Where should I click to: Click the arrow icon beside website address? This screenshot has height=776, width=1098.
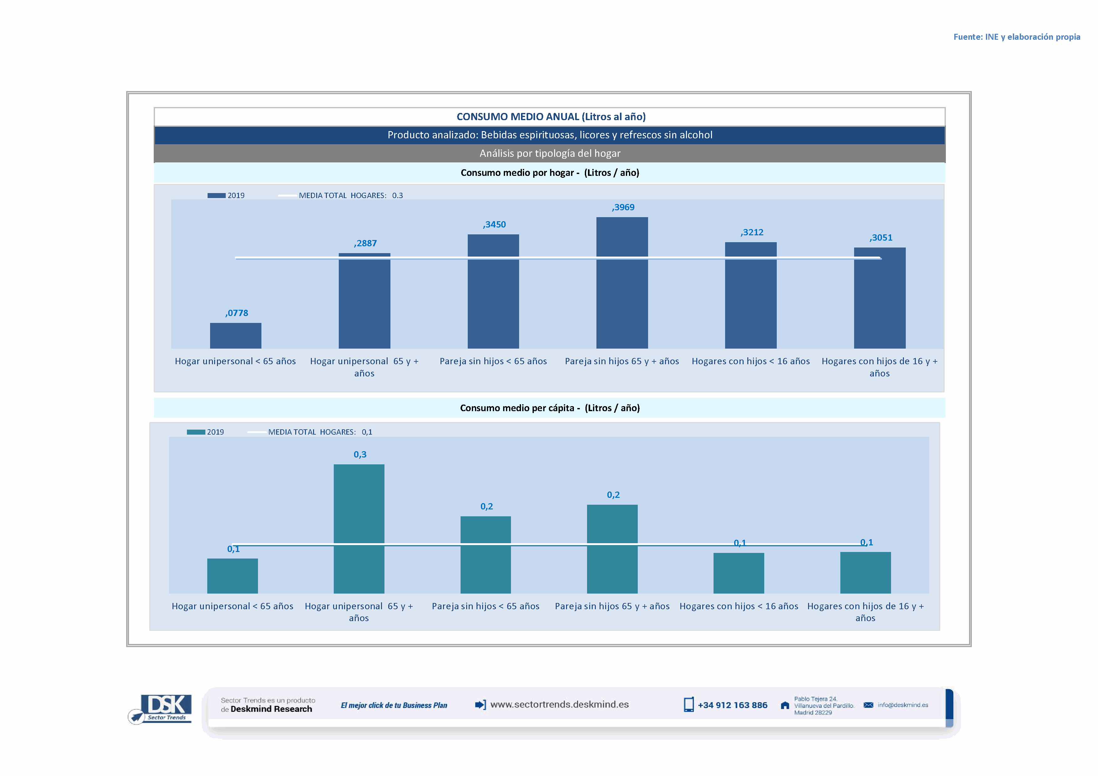480,705
